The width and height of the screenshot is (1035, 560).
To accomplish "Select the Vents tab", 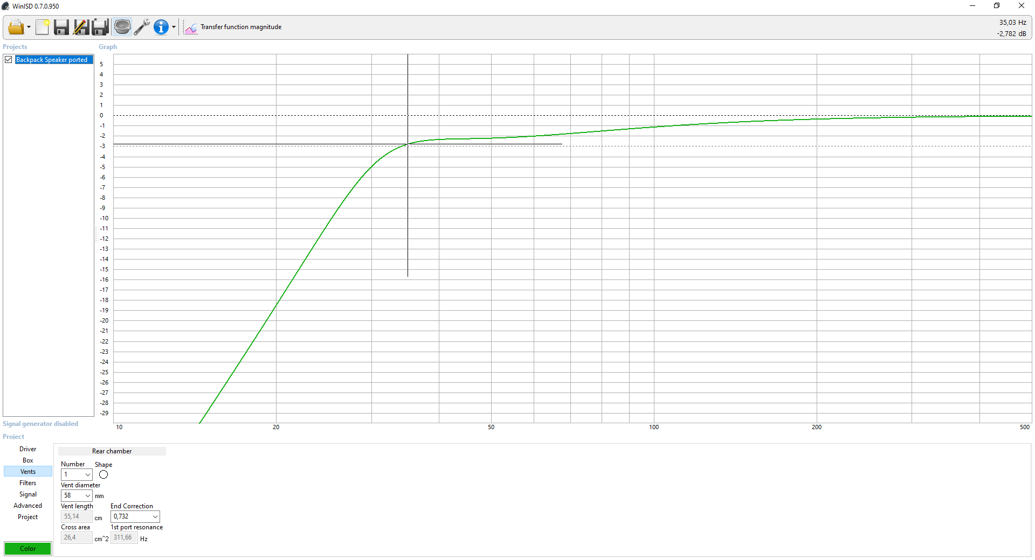I will click(28, 472).
